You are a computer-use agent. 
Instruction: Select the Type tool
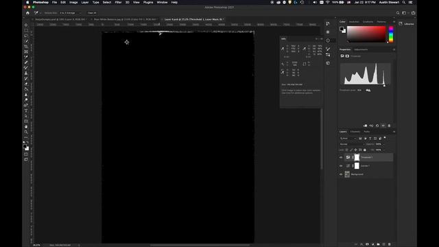[x=26, y=110]
